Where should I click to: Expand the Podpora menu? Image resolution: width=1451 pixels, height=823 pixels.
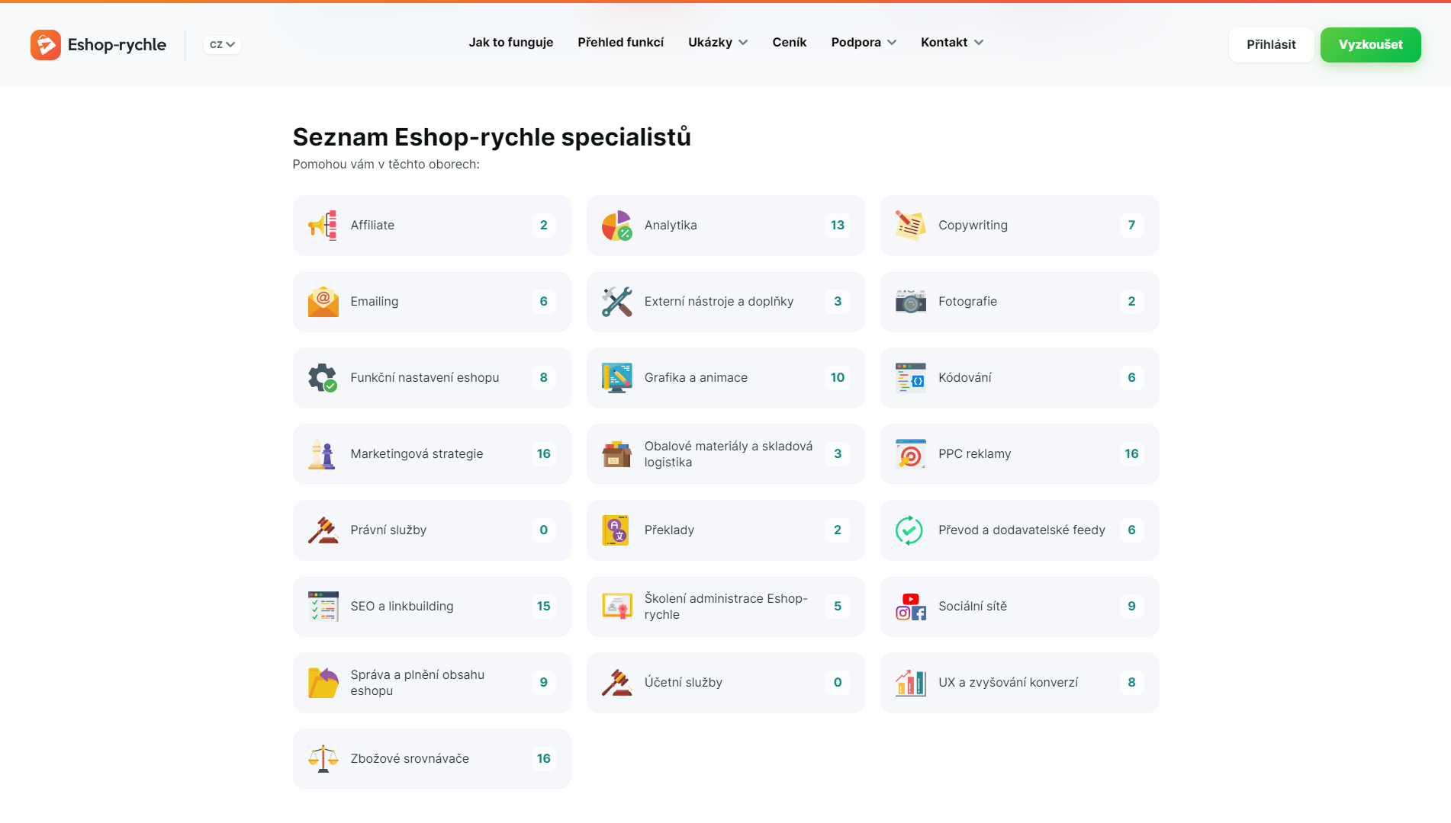pos(864,43)
